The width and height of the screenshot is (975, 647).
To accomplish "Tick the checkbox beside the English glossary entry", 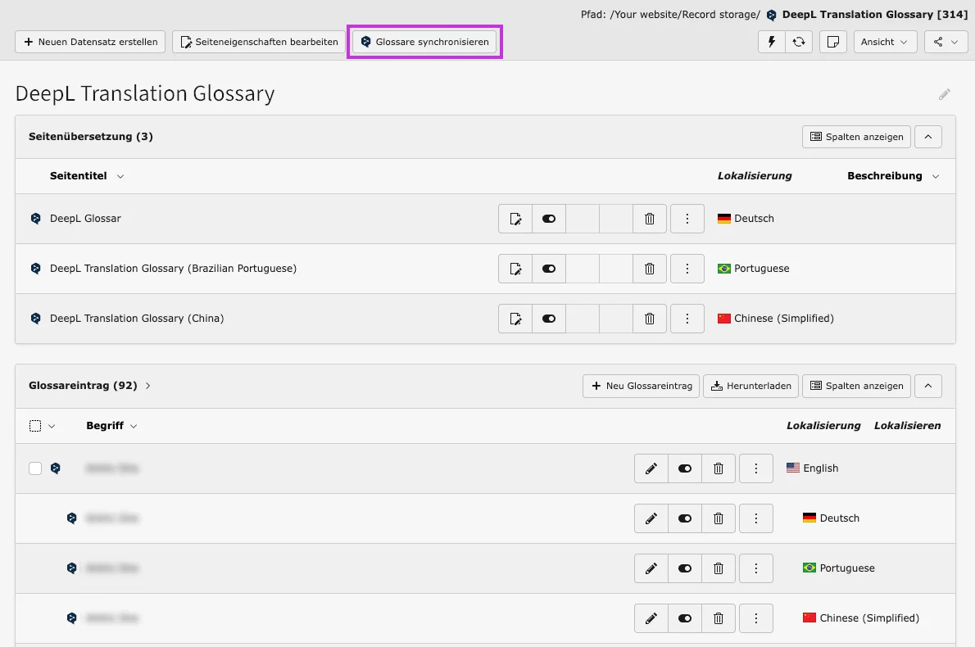I will click(x=35, y=468).
